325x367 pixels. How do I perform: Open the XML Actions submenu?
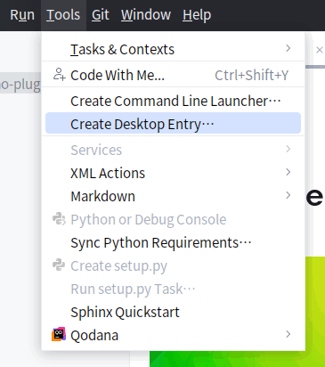(173, 173)
